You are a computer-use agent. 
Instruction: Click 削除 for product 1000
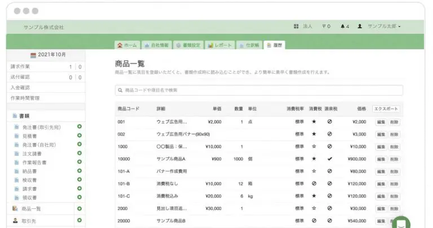pos(394,147)
